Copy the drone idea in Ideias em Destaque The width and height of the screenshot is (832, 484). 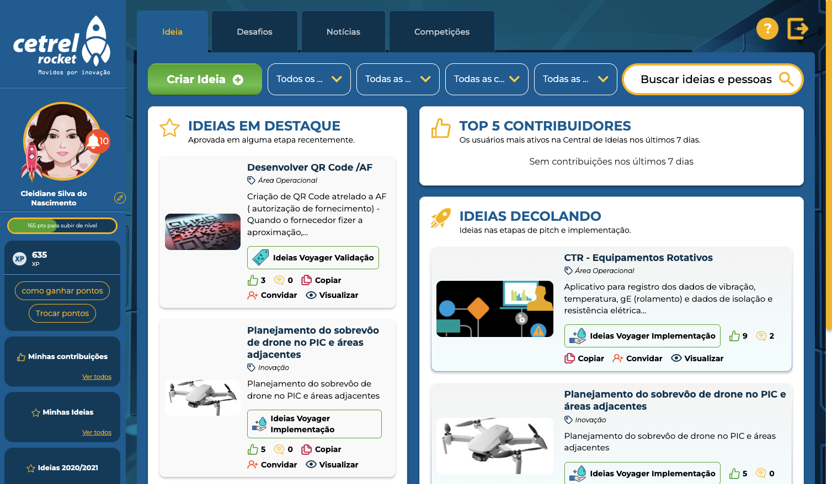[x=321, y=449]
